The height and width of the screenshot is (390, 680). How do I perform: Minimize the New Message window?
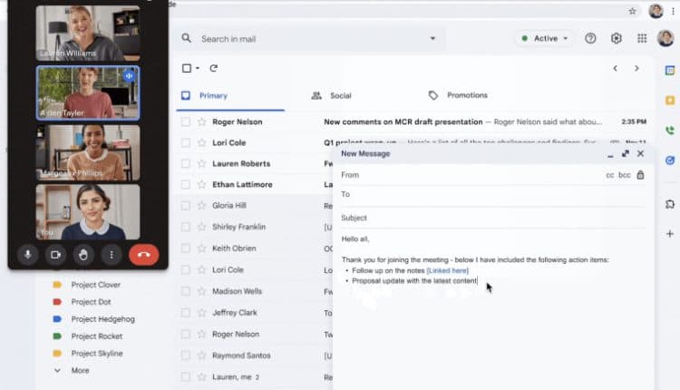click(610, 155)
